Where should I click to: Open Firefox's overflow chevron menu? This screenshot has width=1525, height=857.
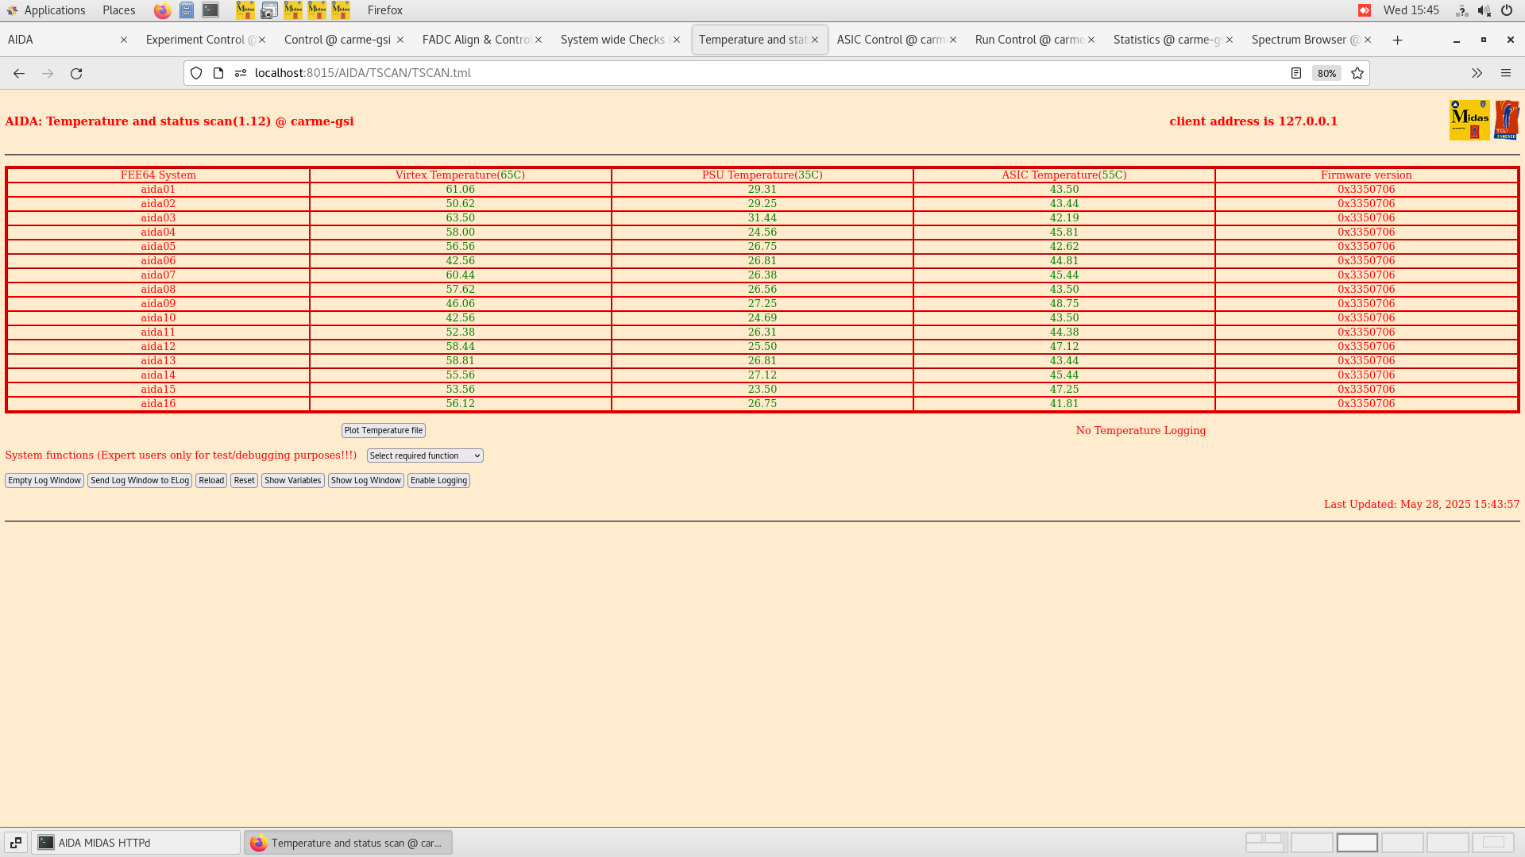1477,73
